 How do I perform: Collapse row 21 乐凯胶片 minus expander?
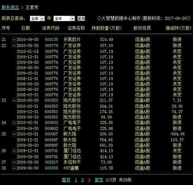coord(14,40)
